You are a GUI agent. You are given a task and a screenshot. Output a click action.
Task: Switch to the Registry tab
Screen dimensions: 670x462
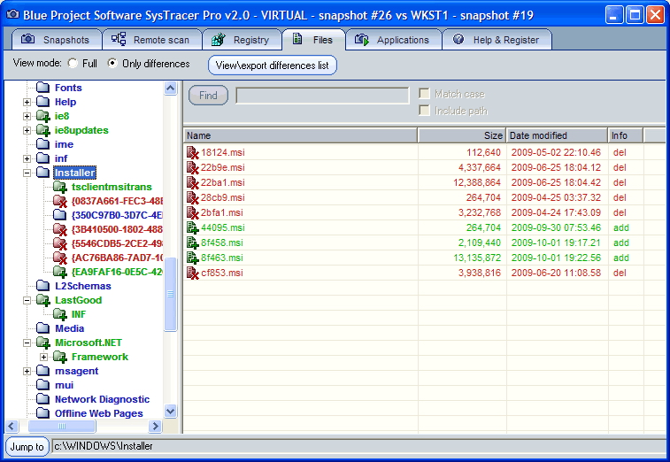(242, 40)
